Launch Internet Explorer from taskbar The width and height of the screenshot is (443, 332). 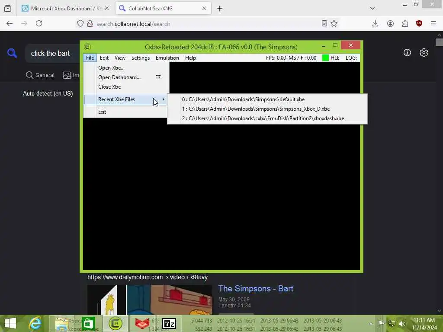click(x=35, y=323)
